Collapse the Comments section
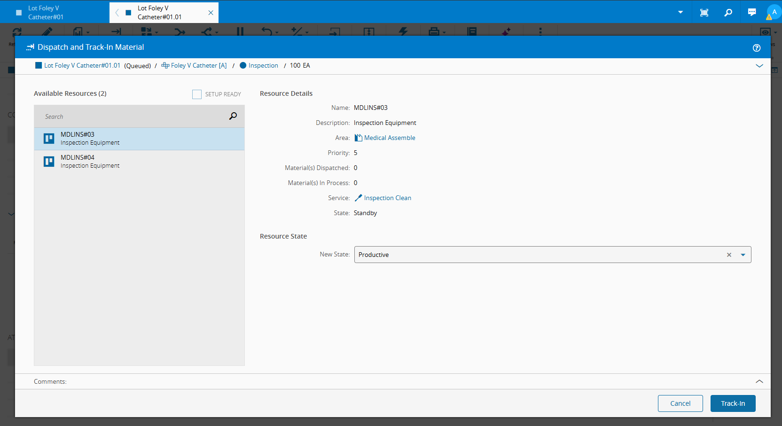This screenshot has height=426, width=782. click(x=759, y=381)
